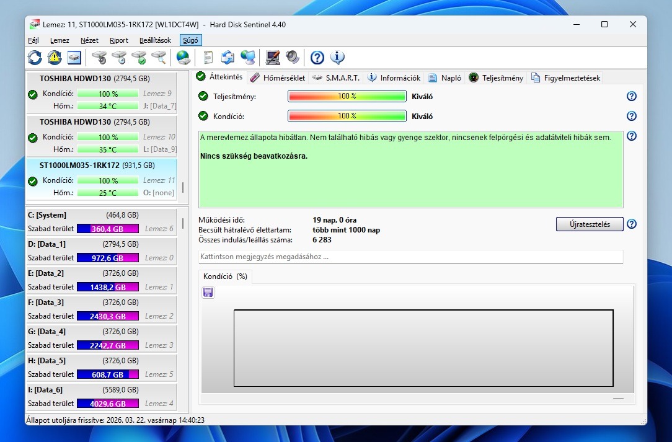This screenshot has width=672, height=442.
Task: Select the G: [Data_4] partition
Action: pos(102,338)
